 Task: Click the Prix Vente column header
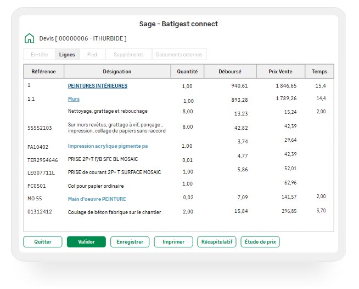coord(281,72)
